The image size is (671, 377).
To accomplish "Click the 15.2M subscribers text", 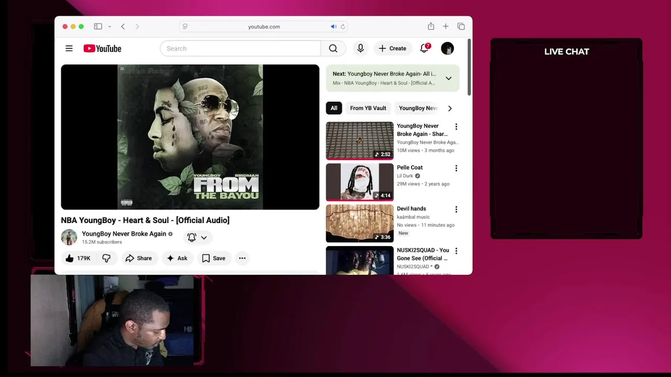I will [x=102, y=242].
